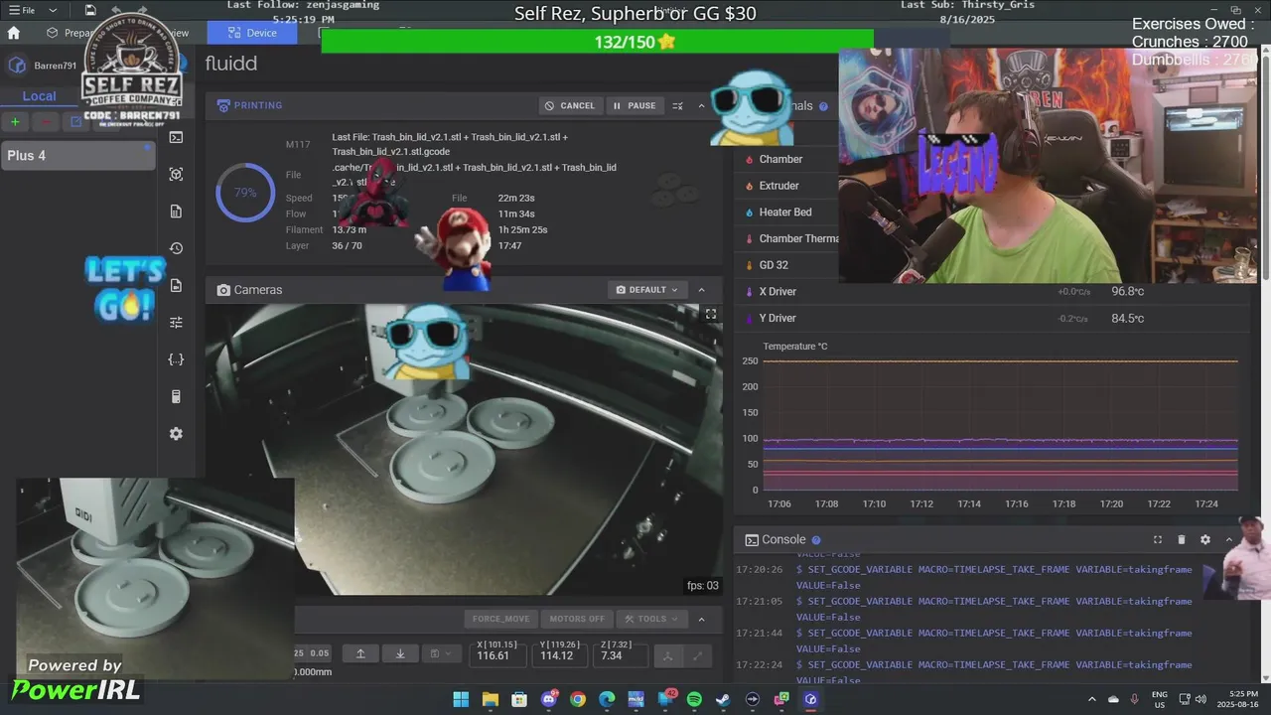
Task: Select the Y Driver thermal row
Action: pos(993,318)
